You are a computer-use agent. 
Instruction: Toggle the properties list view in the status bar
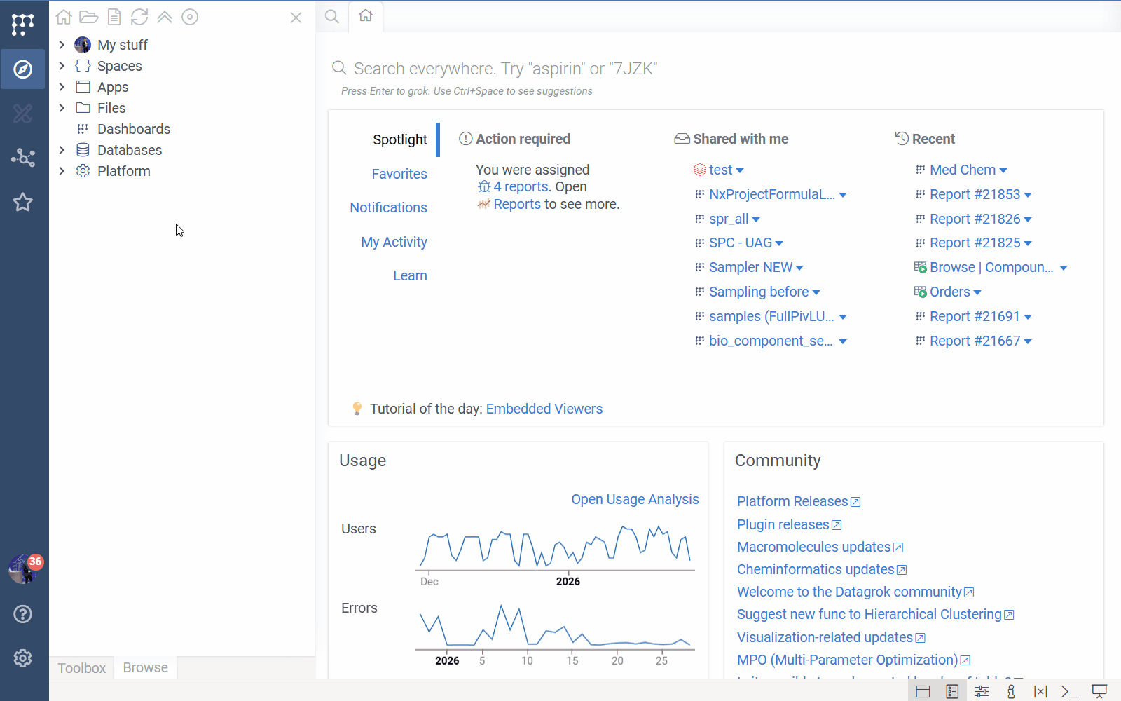pos(951,691)
